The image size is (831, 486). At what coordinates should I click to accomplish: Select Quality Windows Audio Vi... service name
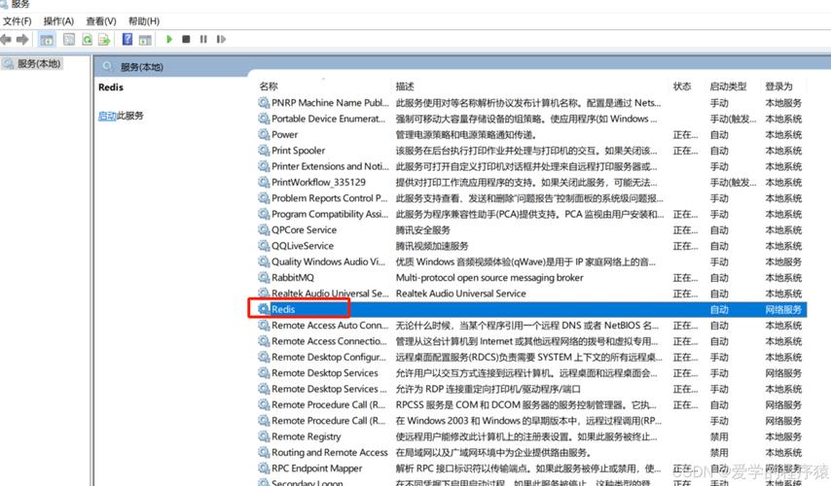coord(329,261)
